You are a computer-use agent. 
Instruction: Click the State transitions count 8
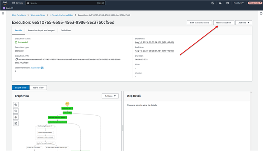15,71
